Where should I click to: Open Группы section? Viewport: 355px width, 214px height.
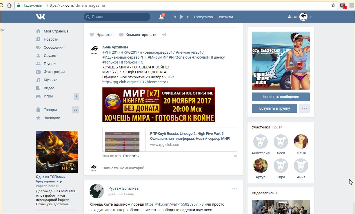point(50,64)
